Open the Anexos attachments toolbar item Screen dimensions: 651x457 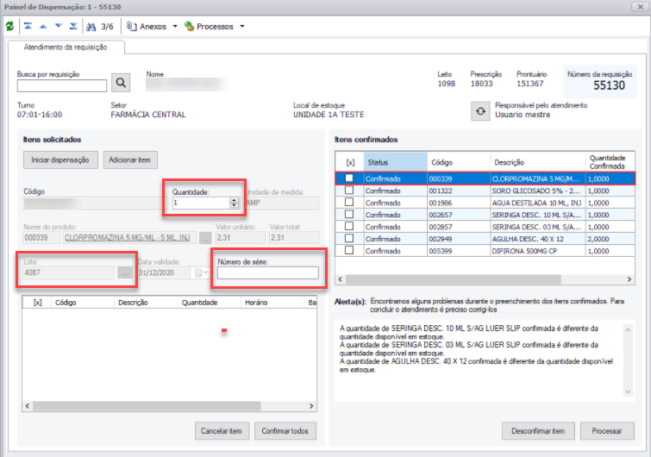coord(147,27)
